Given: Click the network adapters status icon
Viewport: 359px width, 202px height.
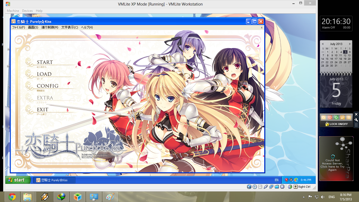Looking at the screenshot, I should [271, 187].
